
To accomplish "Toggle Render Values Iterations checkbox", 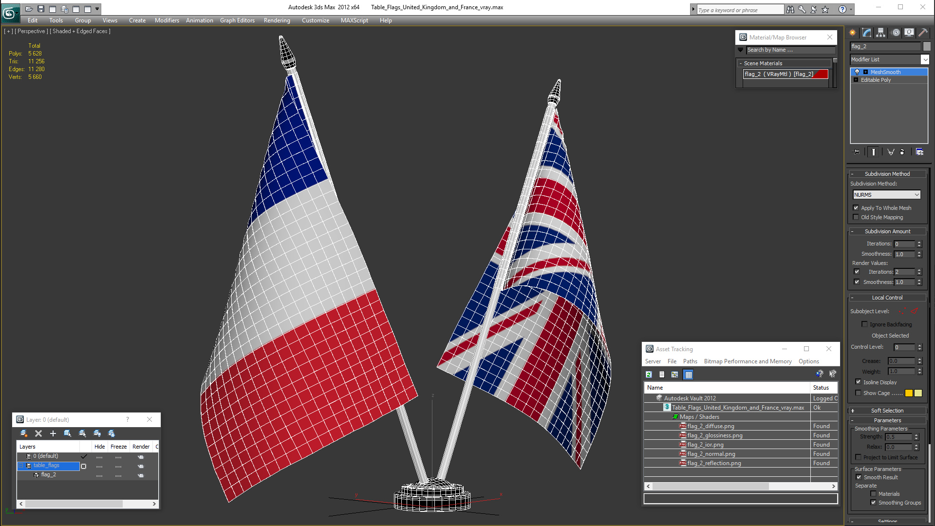I will [857, 272].
